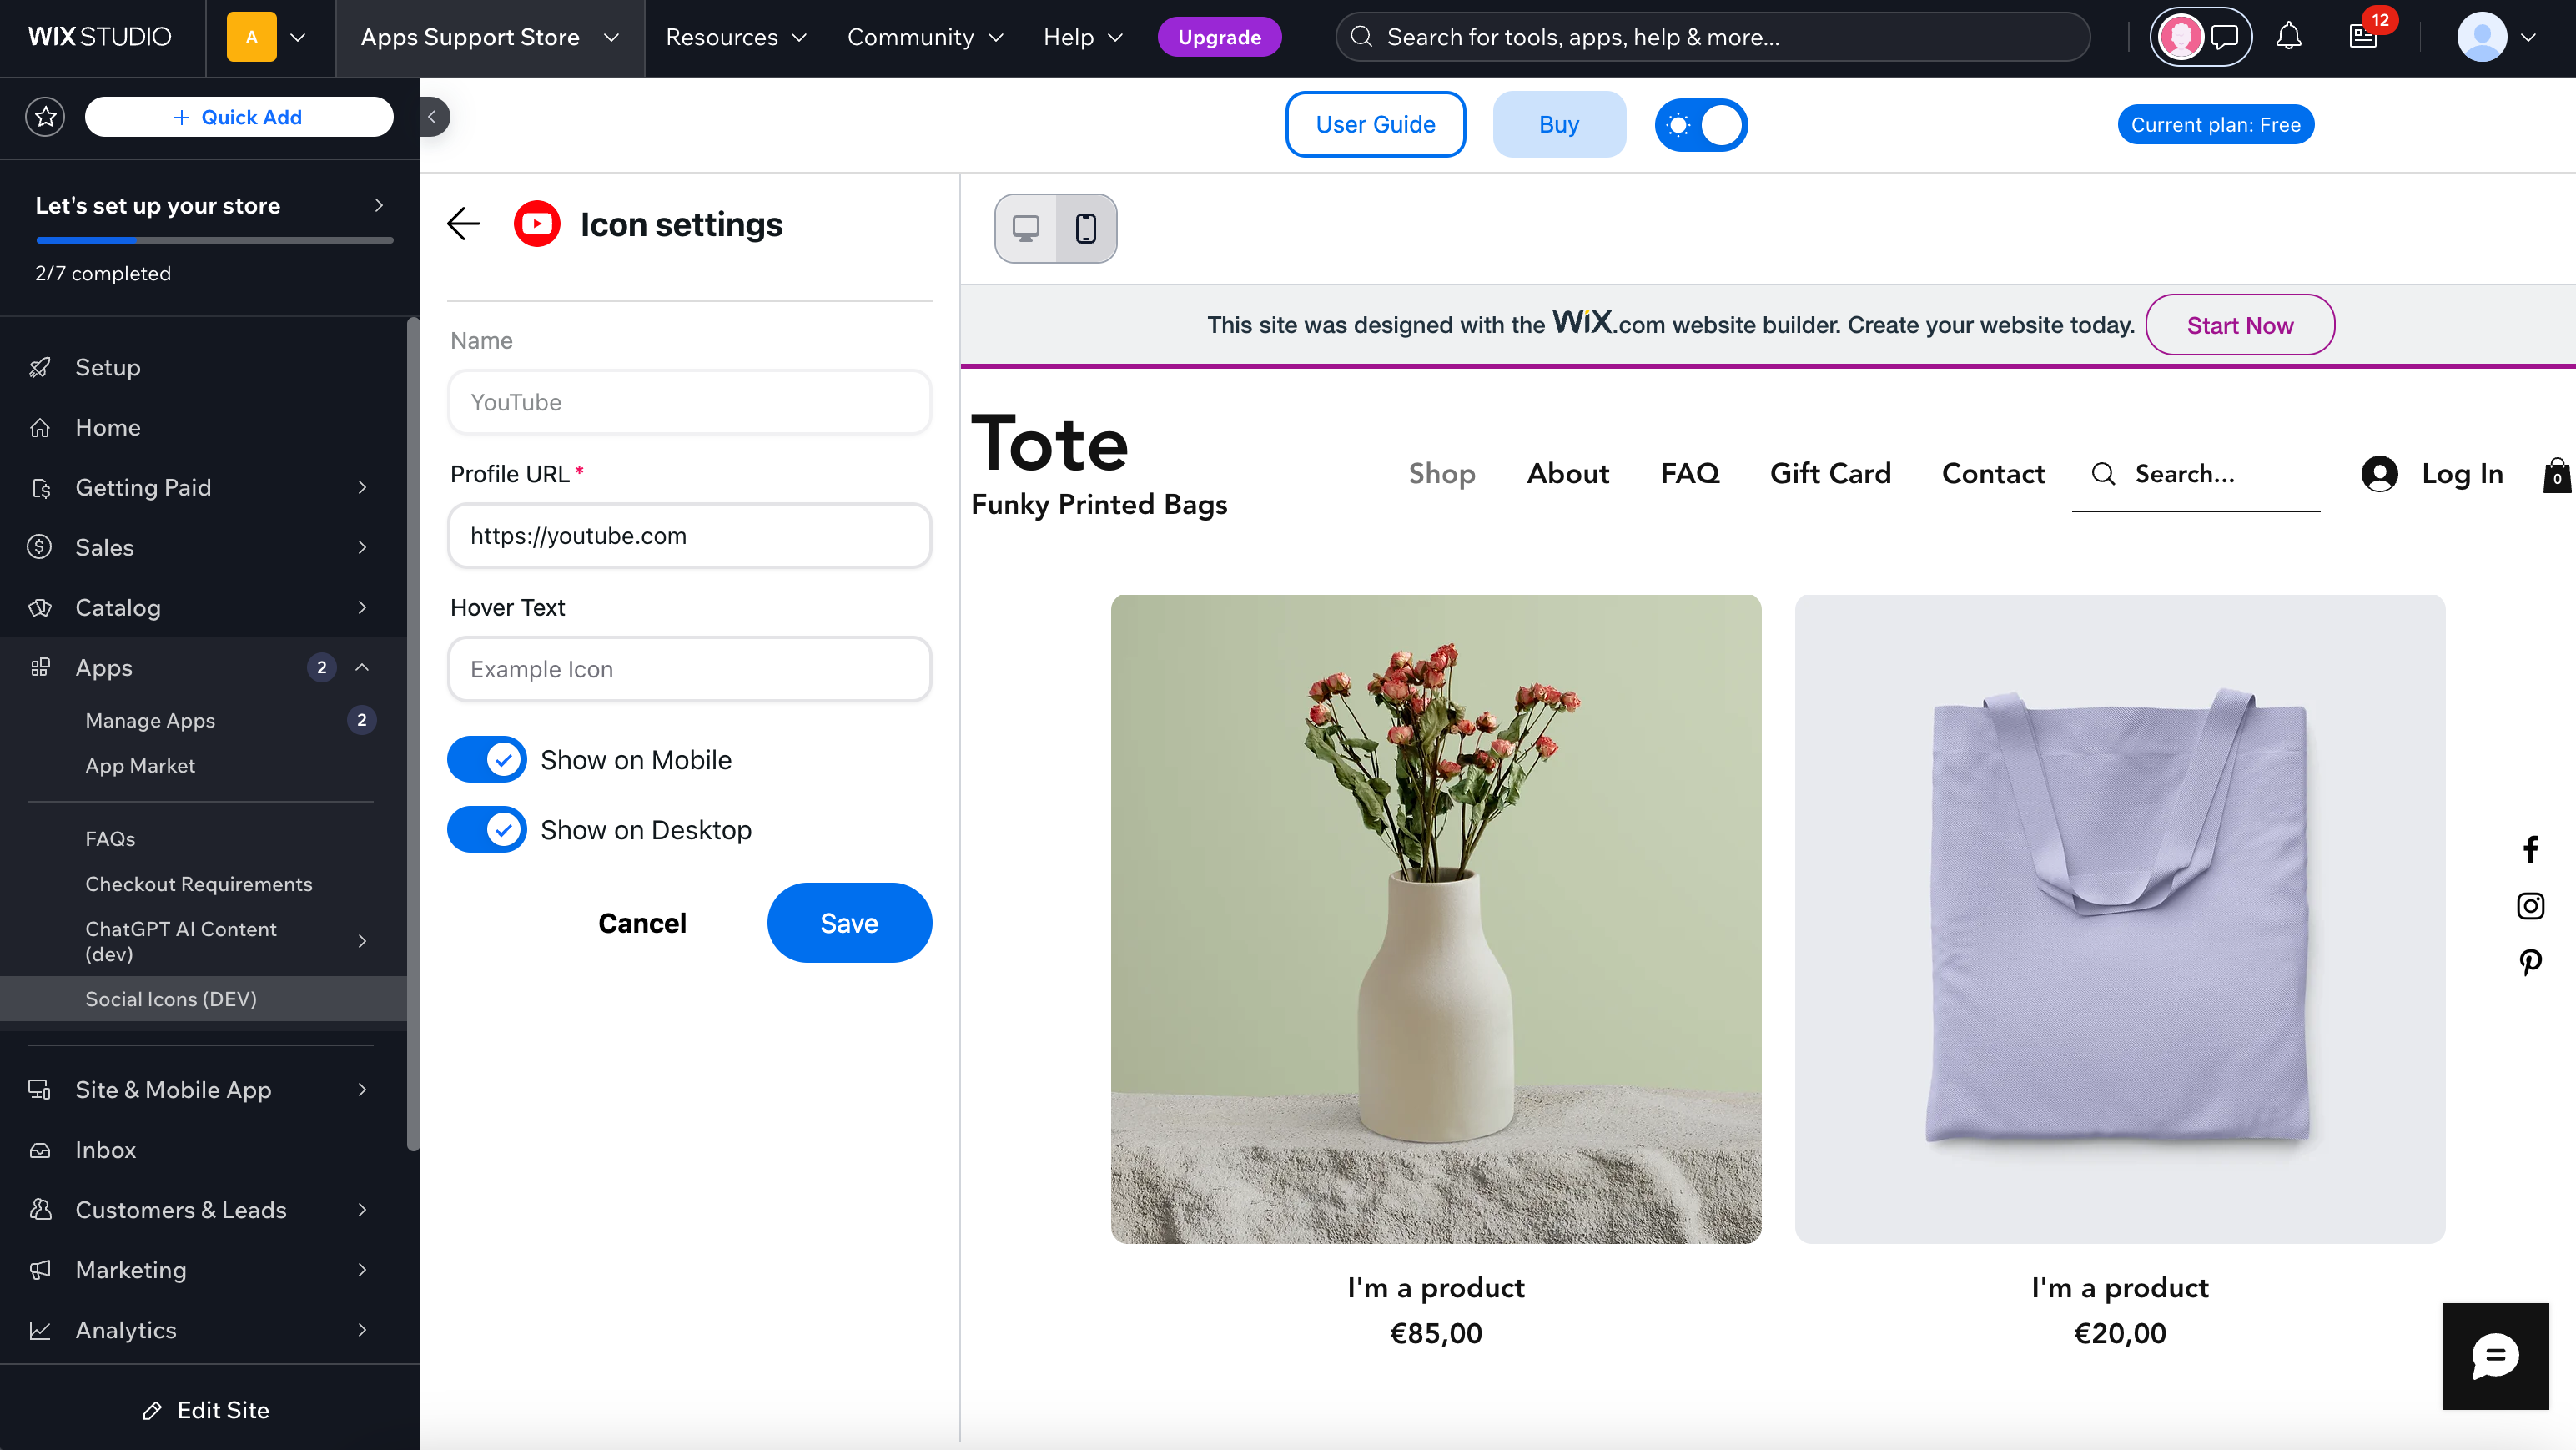Click the orange A workspace icon

pyautogui.click(x=252, y=37)
